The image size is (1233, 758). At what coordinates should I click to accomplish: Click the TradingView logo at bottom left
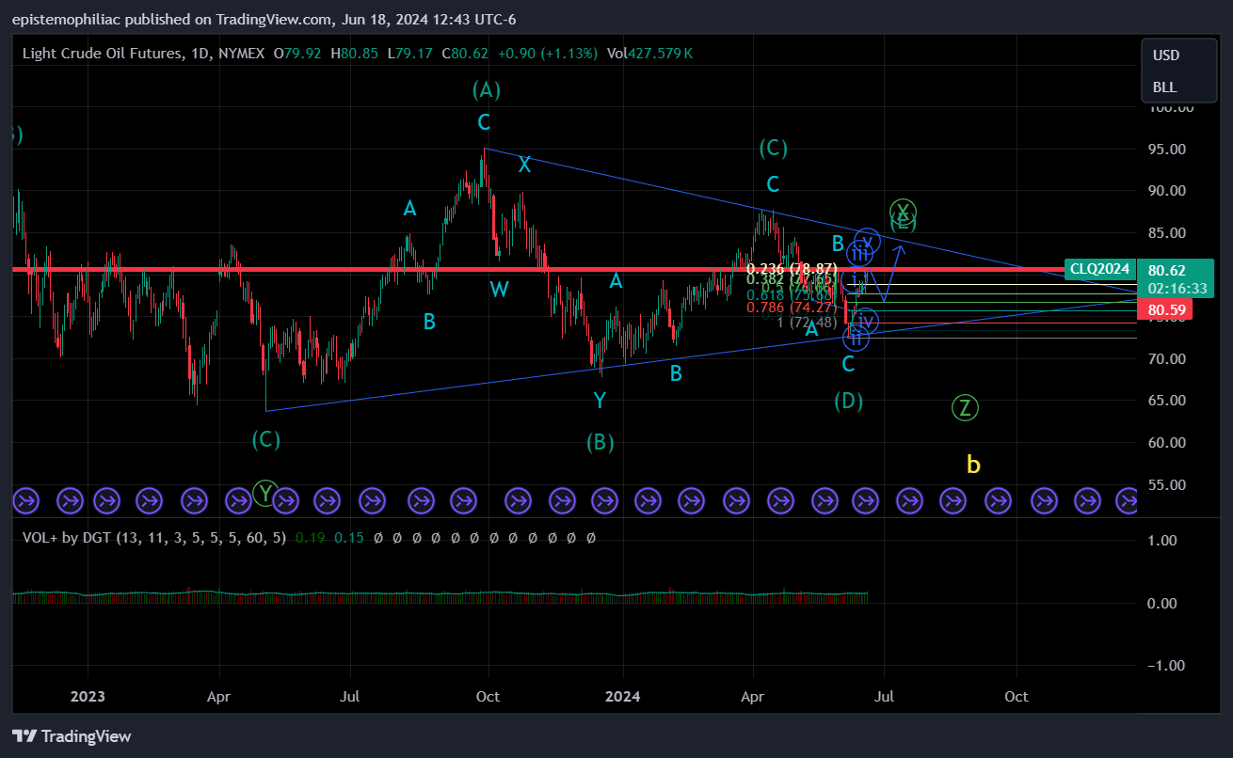[72, 736]
